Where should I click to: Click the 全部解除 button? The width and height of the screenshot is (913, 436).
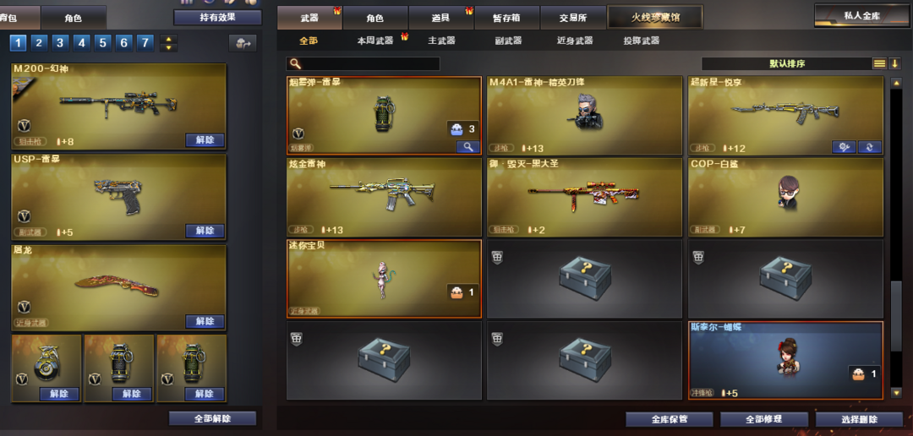point(212,418)
